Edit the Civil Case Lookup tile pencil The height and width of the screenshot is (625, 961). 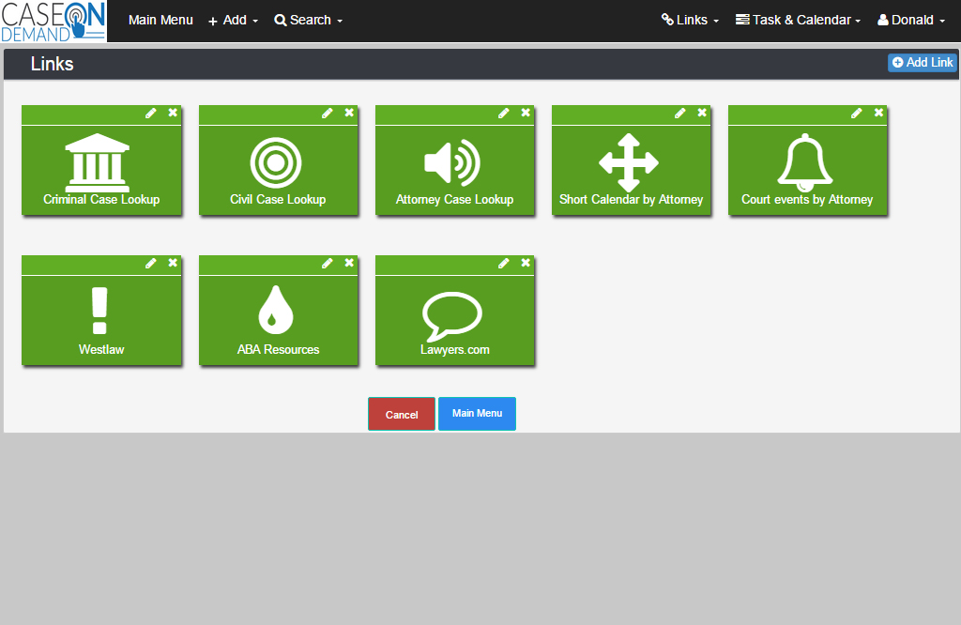pos(328,113)
